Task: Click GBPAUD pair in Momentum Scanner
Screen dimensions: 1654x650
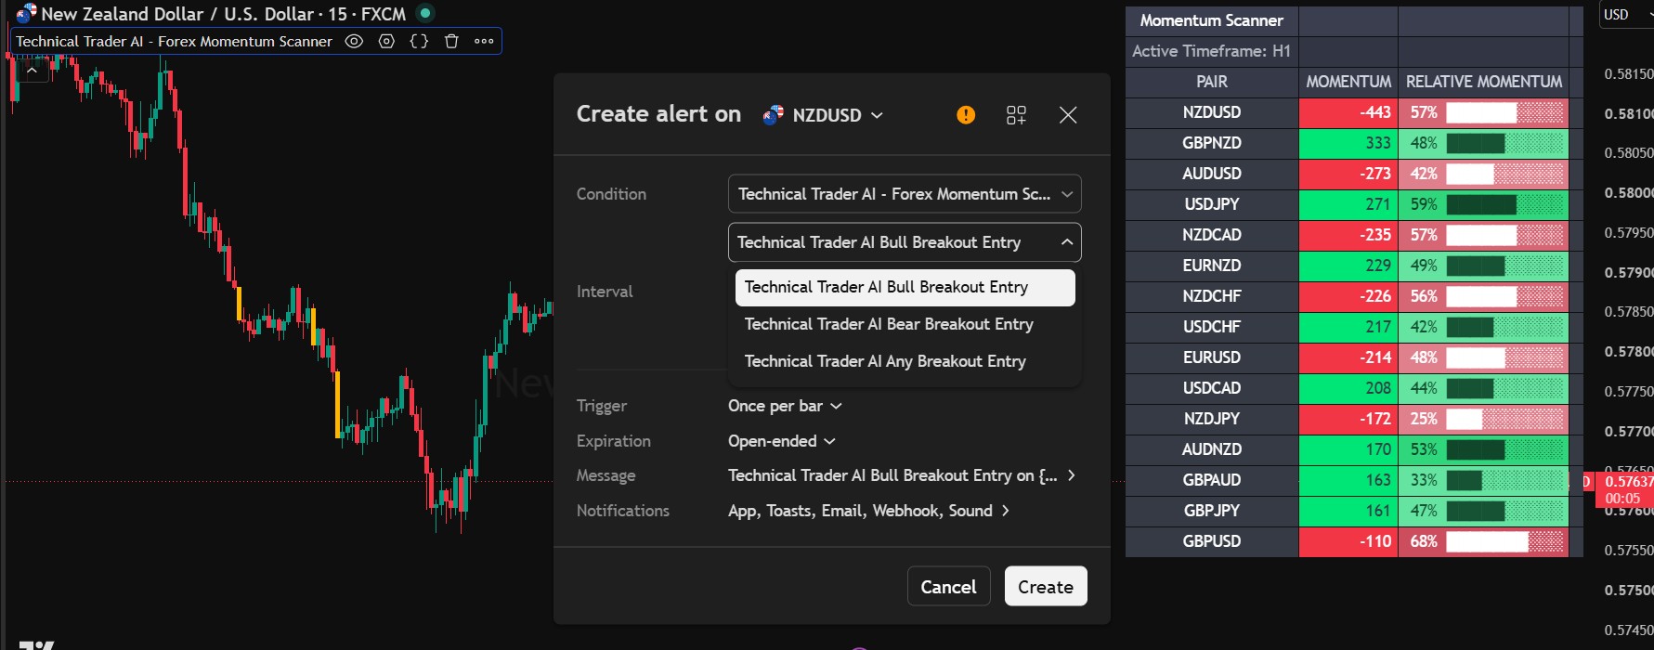Action: click(x=1211, y=480)
